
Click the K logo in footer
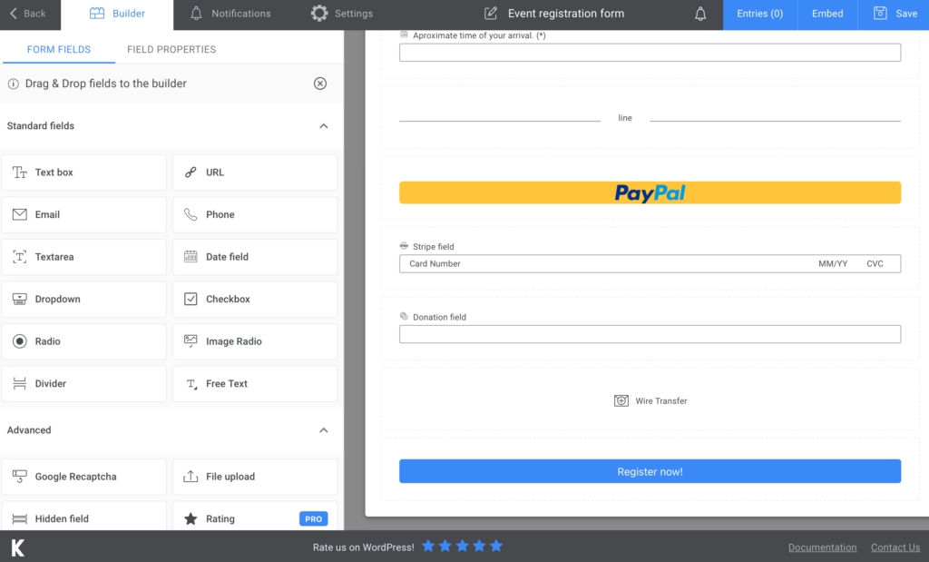click(18, 547)
